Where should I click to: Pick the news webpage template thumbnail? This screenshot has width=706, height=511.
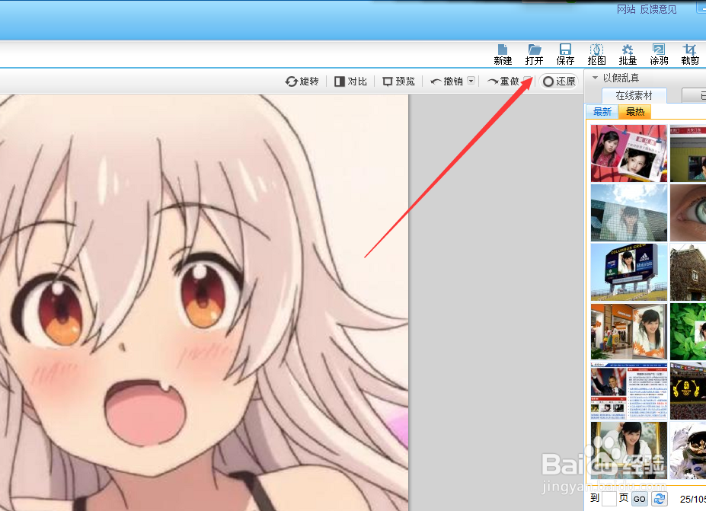point(629,391)
